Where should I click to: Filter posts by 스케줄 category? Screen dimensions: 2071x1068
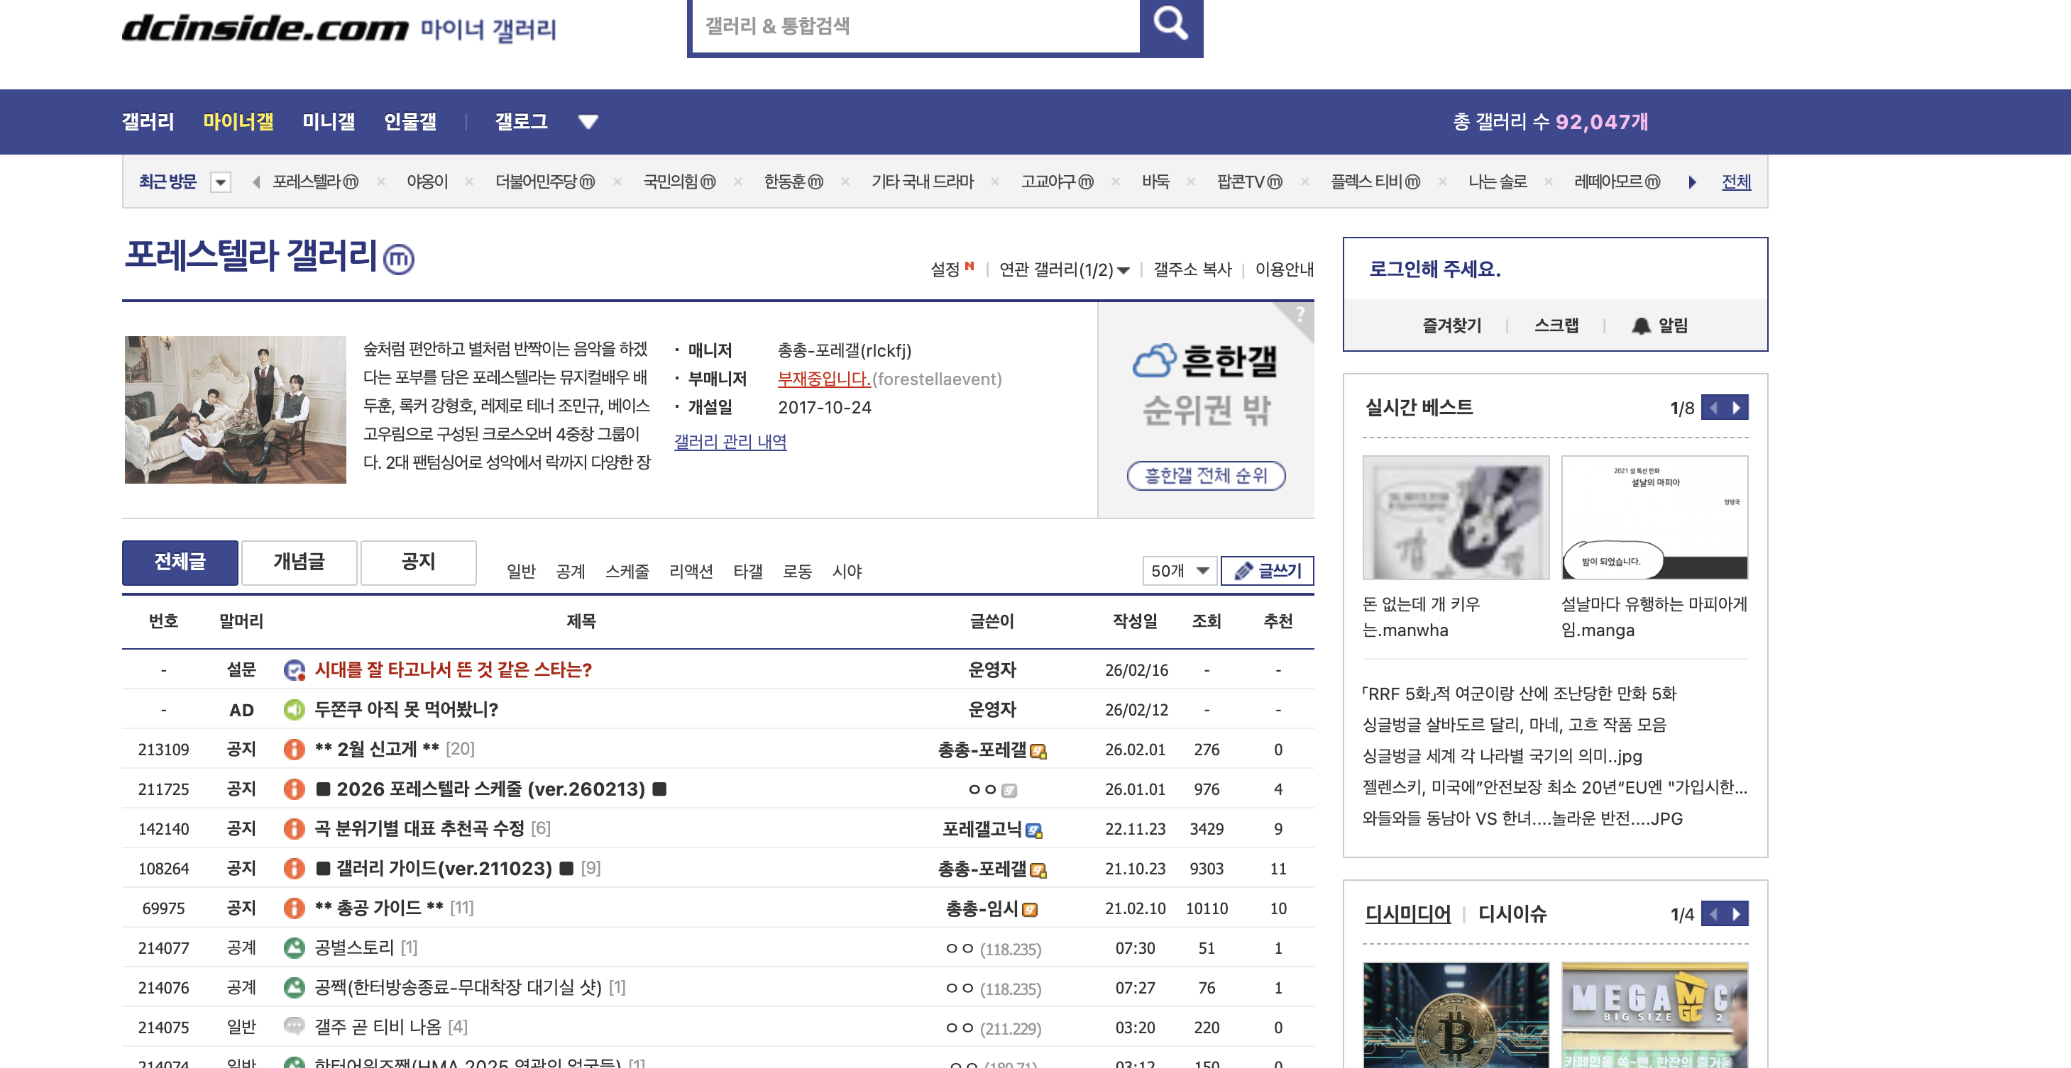(x=626, y=572)
